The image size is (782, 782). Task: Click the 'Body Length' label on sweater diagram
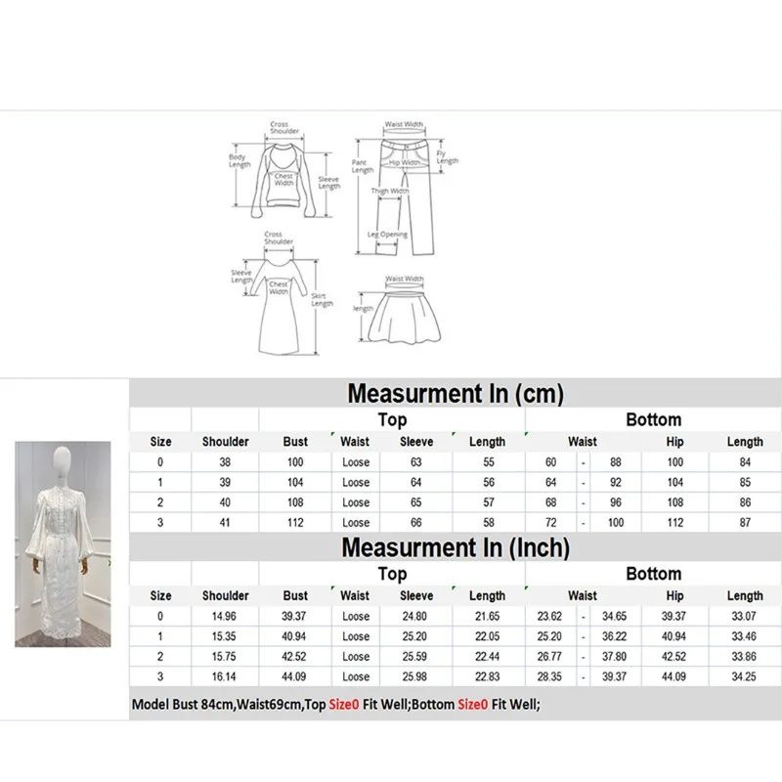click(x=239, y=160)
